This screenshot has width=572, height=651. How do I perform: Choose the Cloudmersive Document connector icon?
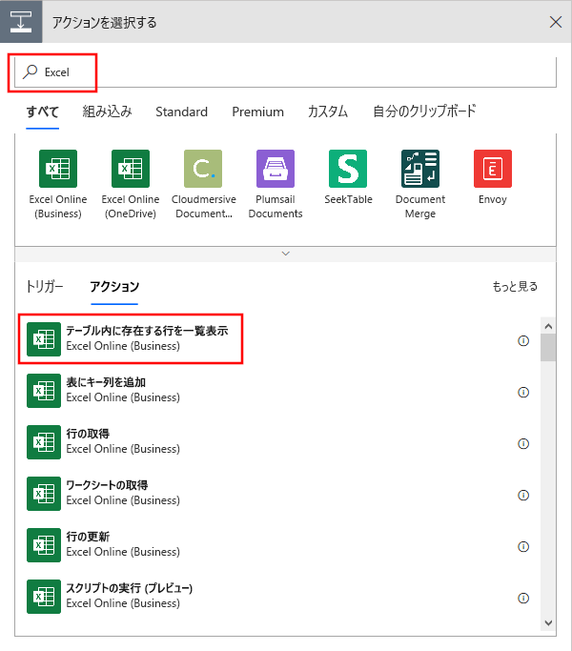coord(203,169)
